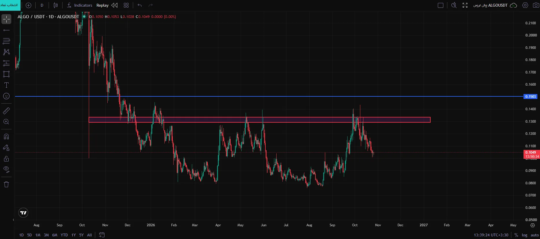
Task: Start bar Replay mode
Action: (107, 5)
